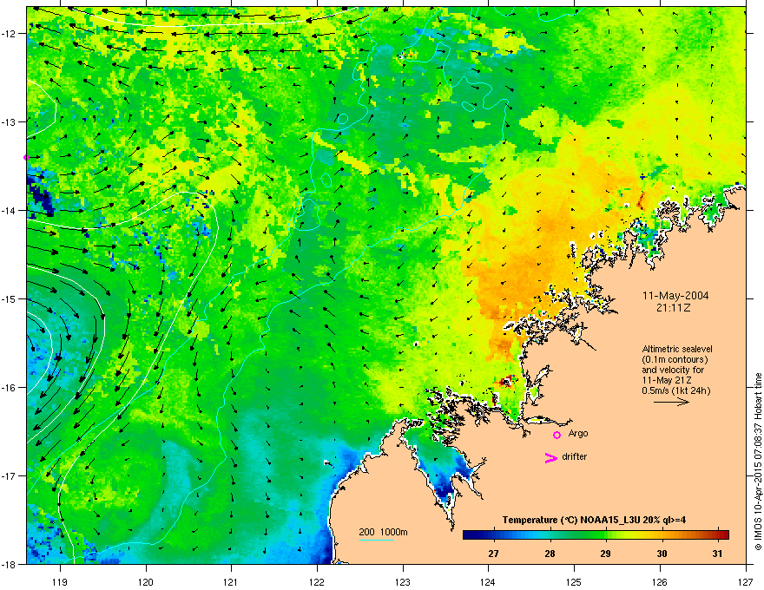Click the colorbar tick label 27

(x=494, y=554)
